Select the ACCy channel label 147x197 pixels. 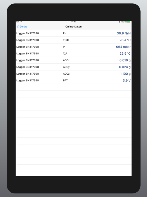coord(66,67)
